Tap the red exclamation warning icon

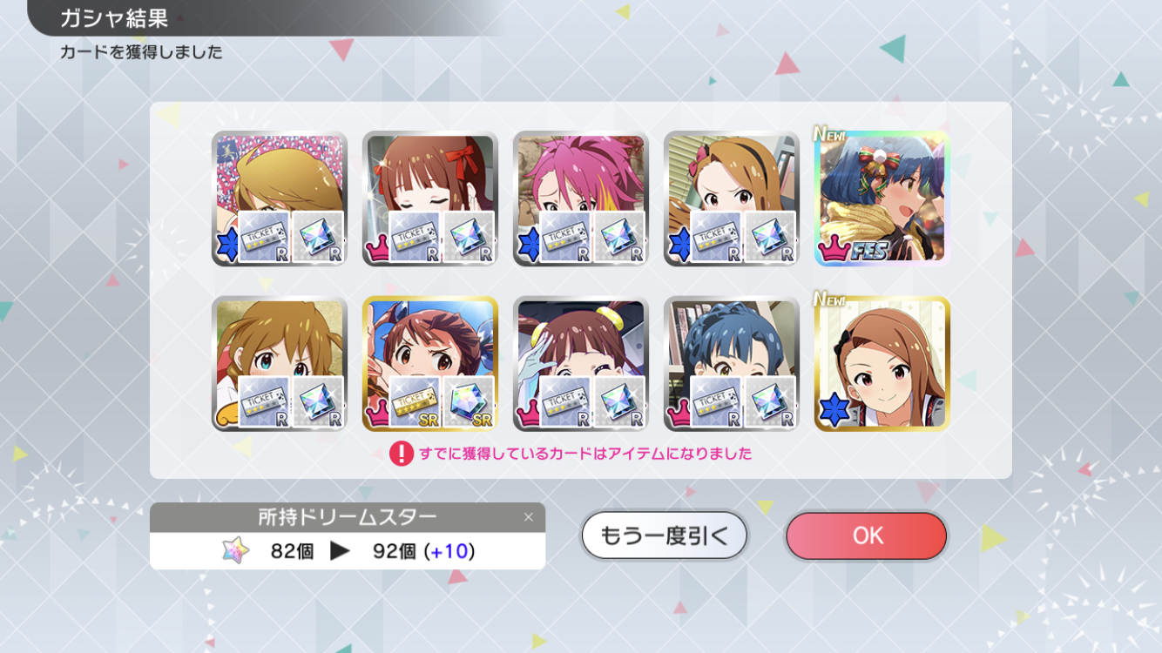[401, 454]
